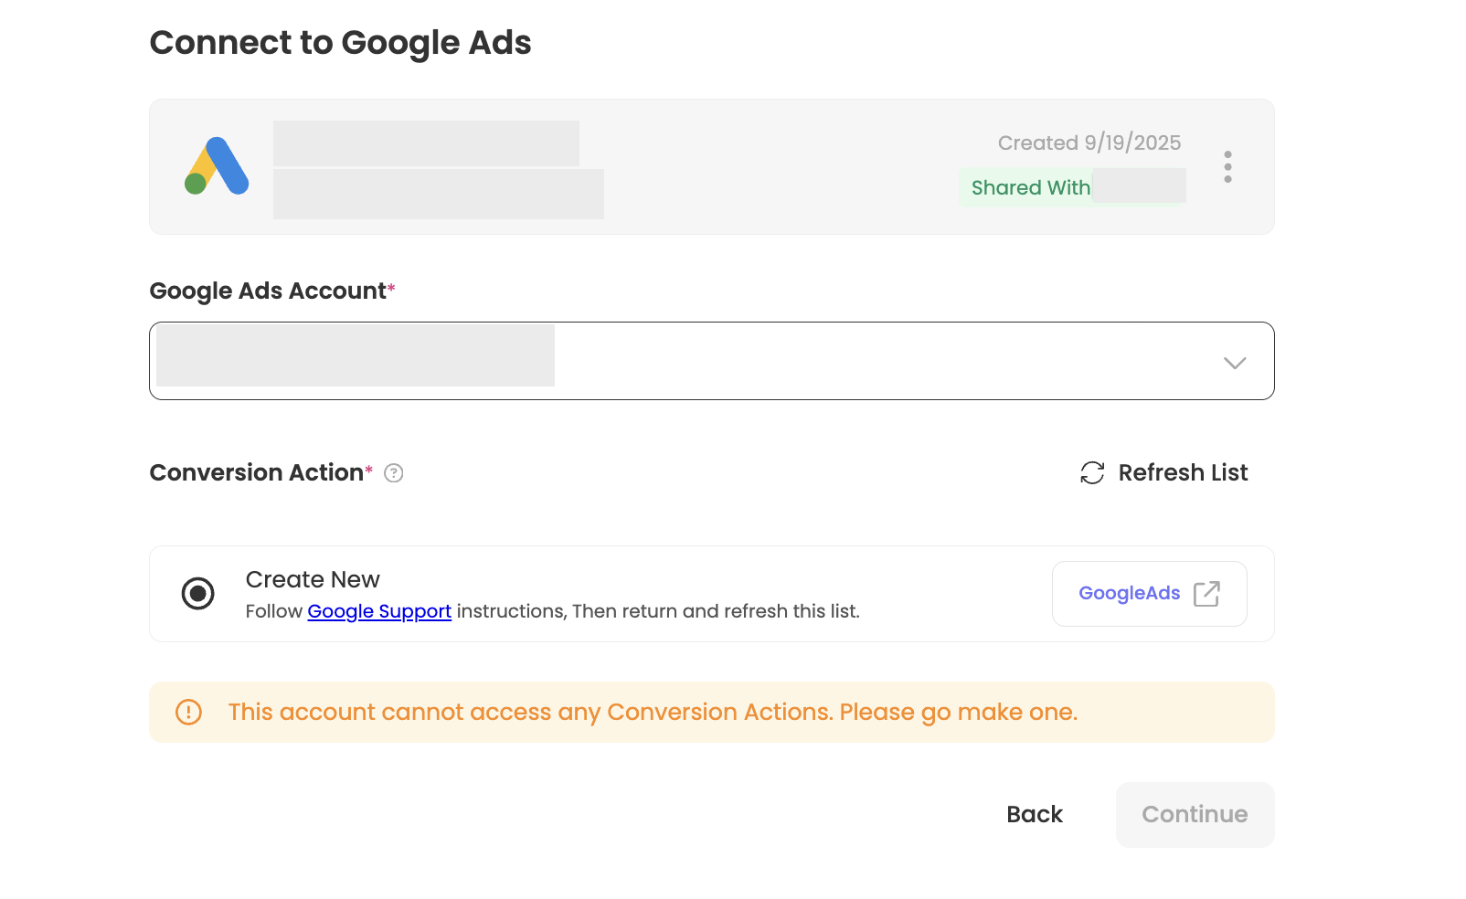Click the GoogleAds button text

coord(1129,594)
